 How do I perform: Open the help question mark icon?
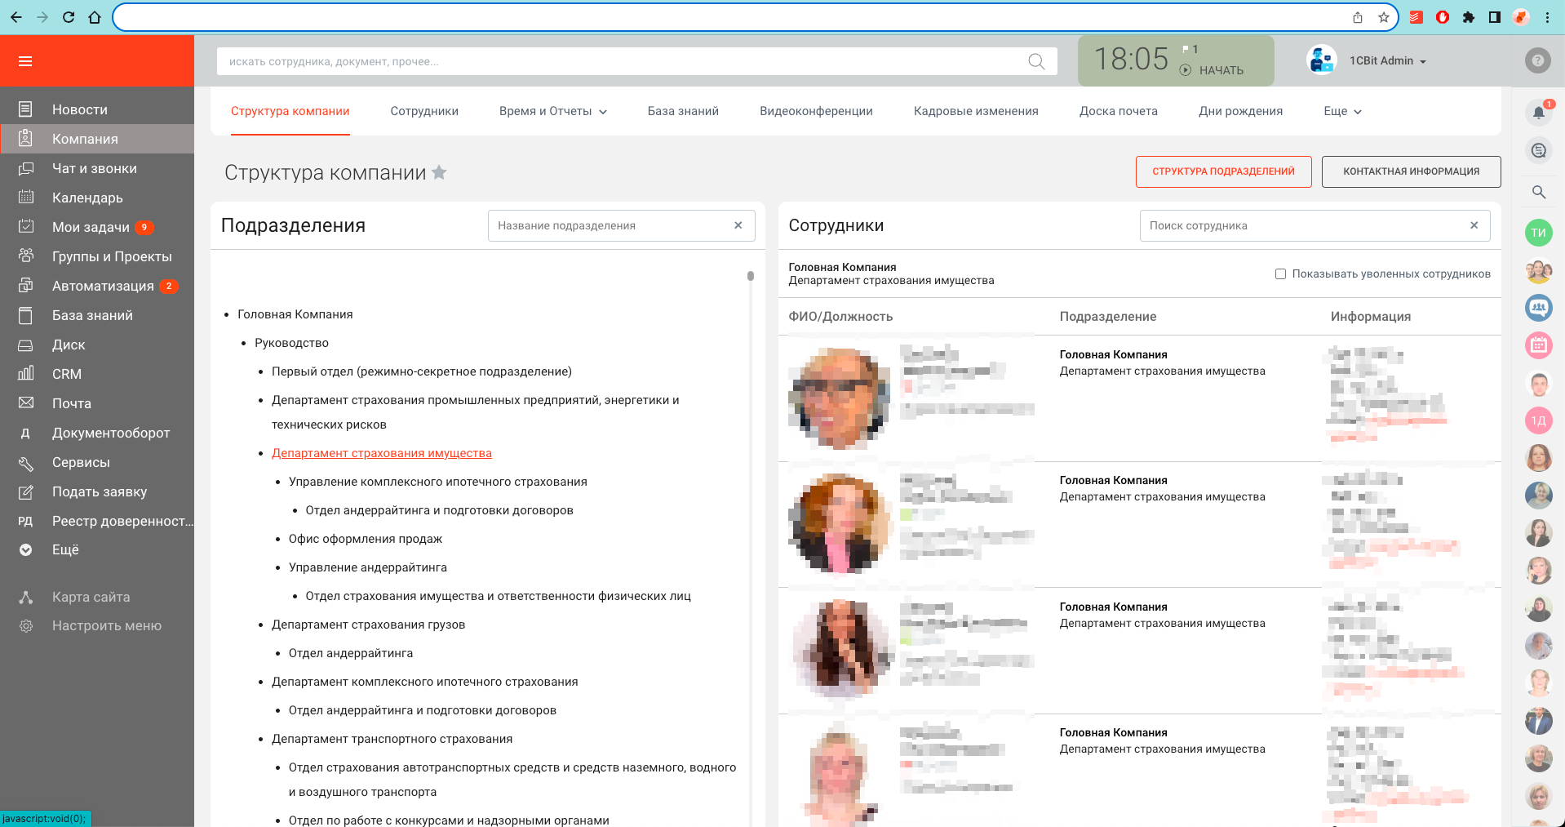coord(1537,60)
